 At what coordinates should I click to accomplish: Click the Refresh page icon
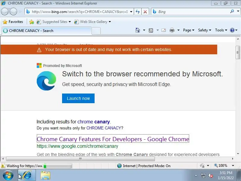pos(138,12)
